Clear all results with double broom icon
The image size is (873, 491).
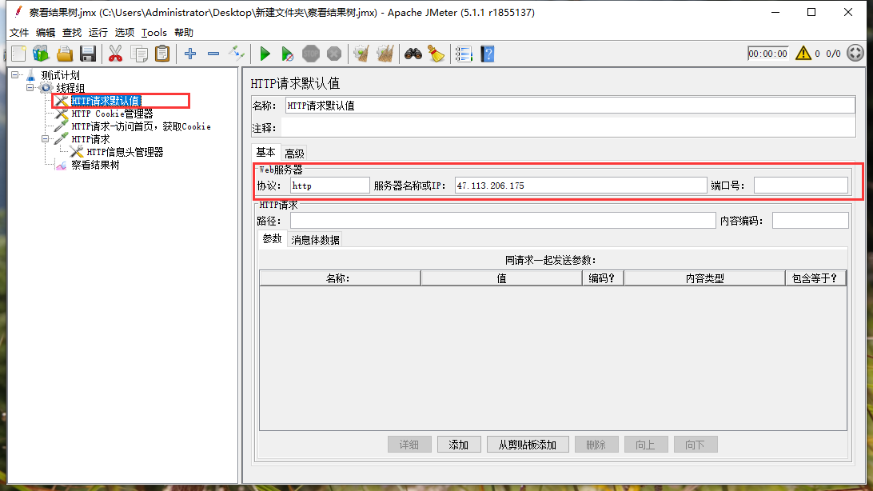point(385,54)
